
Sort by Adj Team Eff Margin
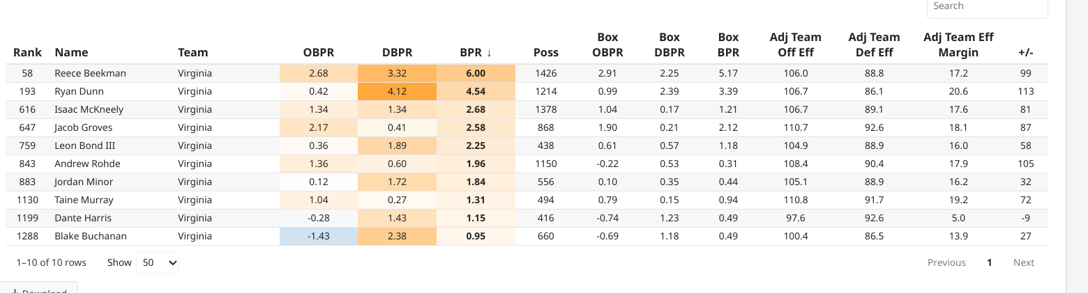pos(958,45)
